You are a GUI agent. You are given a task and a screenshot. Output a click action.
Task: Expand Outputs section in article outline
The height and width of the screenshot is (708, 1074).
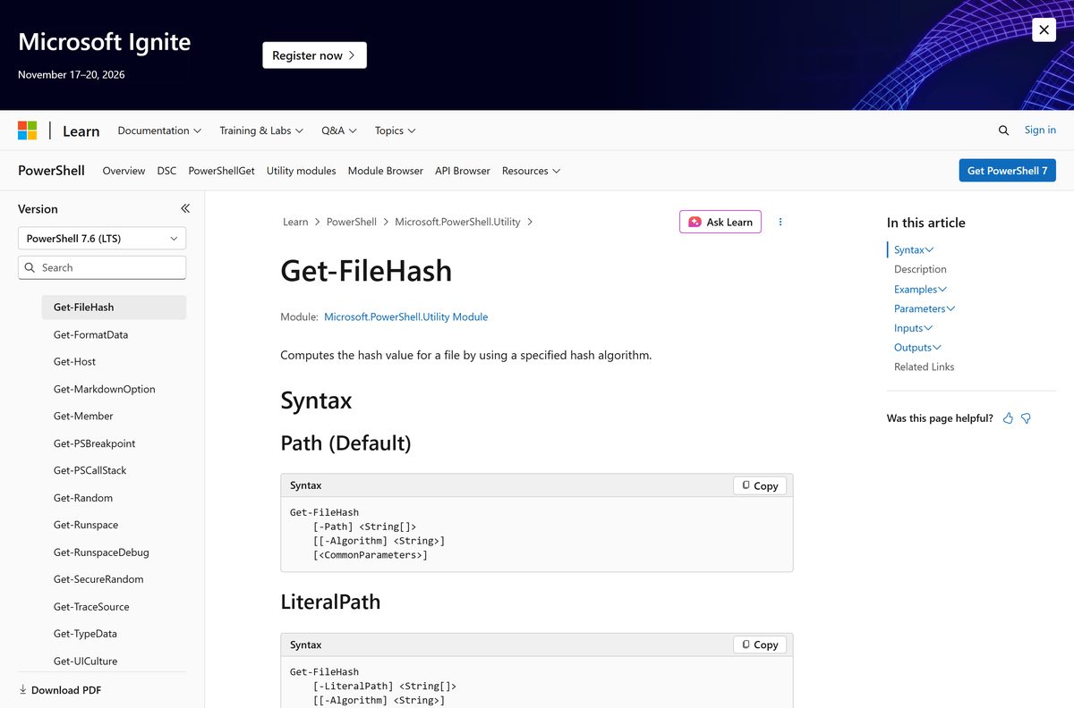tap(917, 348)
